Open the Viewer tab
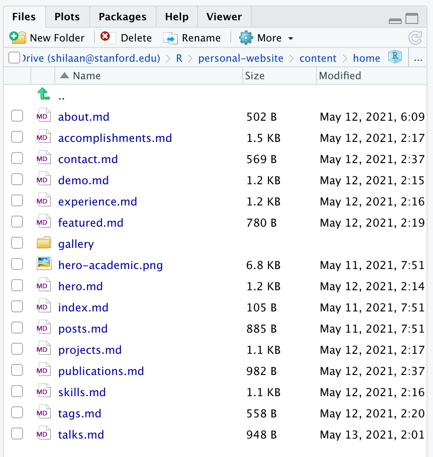This screenshot has width=433, height=457. coord(224,17)
